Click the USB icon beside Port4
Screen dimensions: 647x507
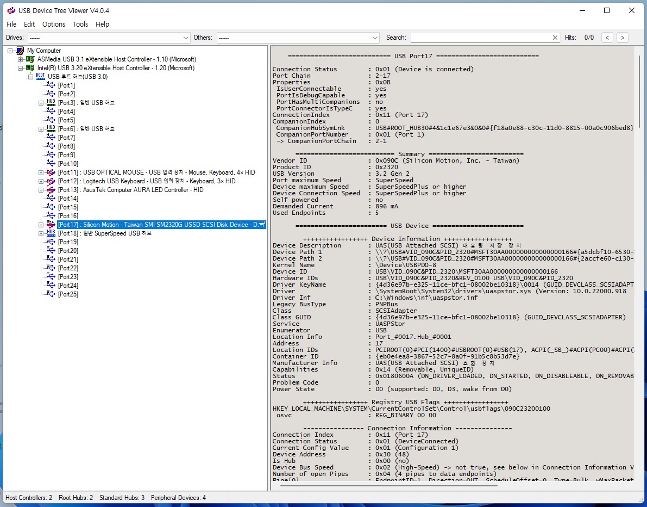click(x=51, y=111)
